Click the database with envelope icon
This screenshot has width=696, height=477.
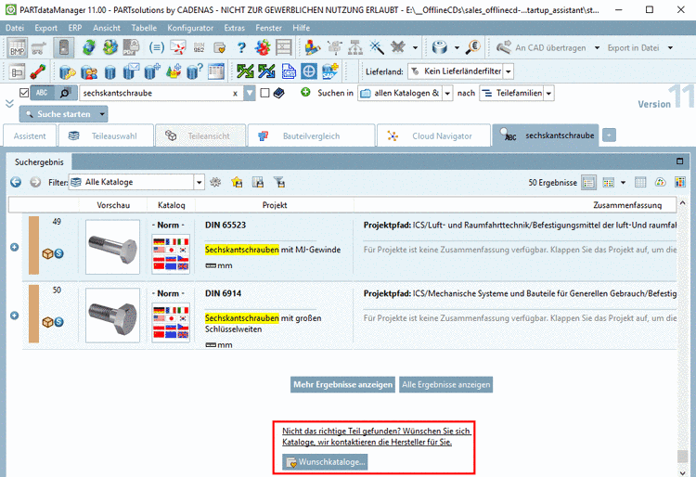tap(131, 71)
